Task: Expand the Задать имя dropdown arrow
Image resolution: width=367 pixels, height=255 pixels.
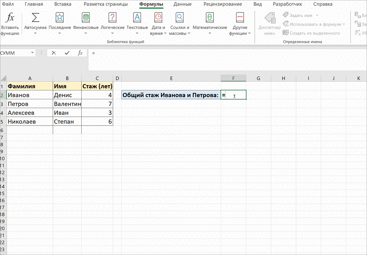Action: [317, 15]
